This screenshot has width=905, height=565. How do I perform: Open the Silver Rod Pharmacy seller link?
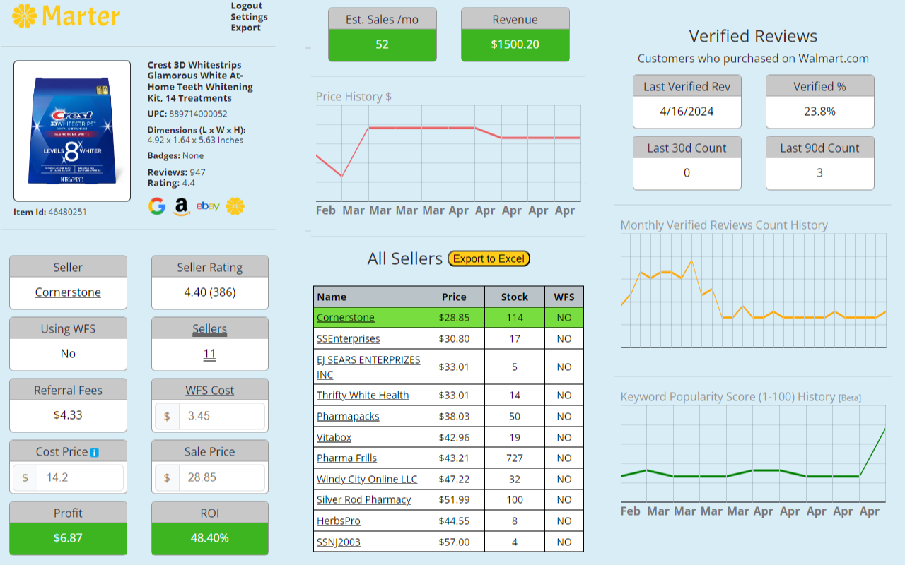pos(364,500)
